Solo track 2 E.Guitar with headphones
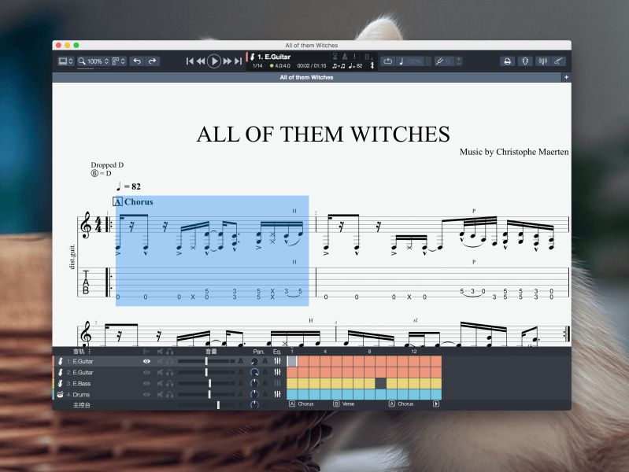The image size is (629, 472). (170, 372)
